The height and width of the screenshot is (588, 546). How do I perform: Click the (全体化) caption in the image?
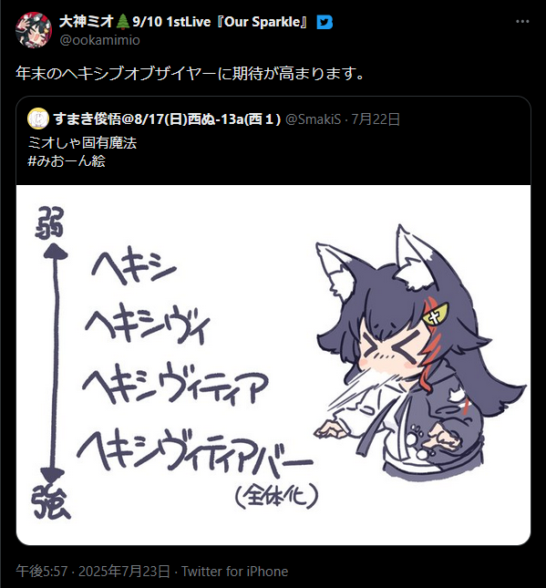277,495
